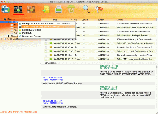158x114 pixels.
Task: Tick the checkbox for the 19:30:33 message
Action: click(46, 47)
